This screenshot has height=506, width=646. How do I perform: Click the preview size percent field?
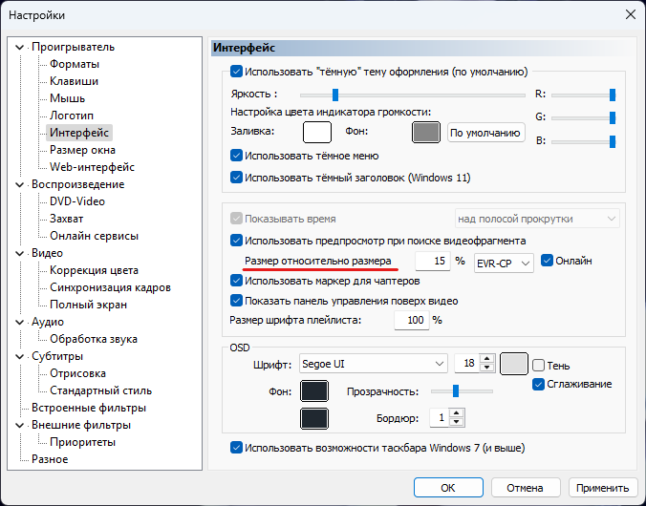tap(433, 261)
